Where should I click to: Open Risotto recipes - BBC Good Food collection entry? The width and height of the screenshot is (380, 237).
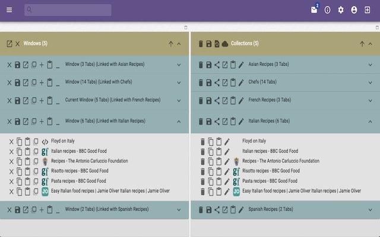coord(271,171)
